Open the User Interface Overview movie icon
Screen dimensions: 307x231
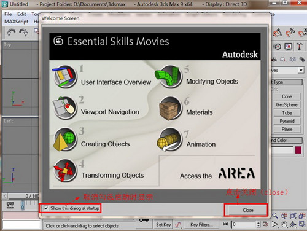tap(65, 77)
